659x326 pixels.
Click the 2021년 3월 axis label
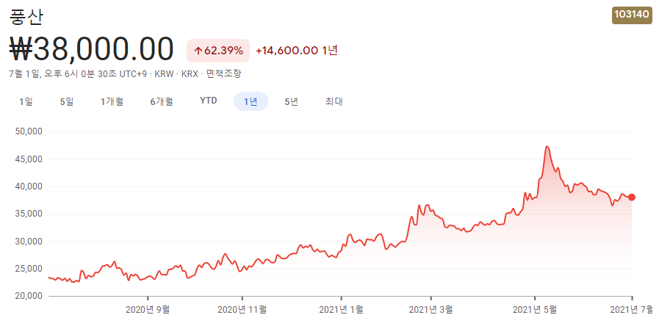coord(431,310)
